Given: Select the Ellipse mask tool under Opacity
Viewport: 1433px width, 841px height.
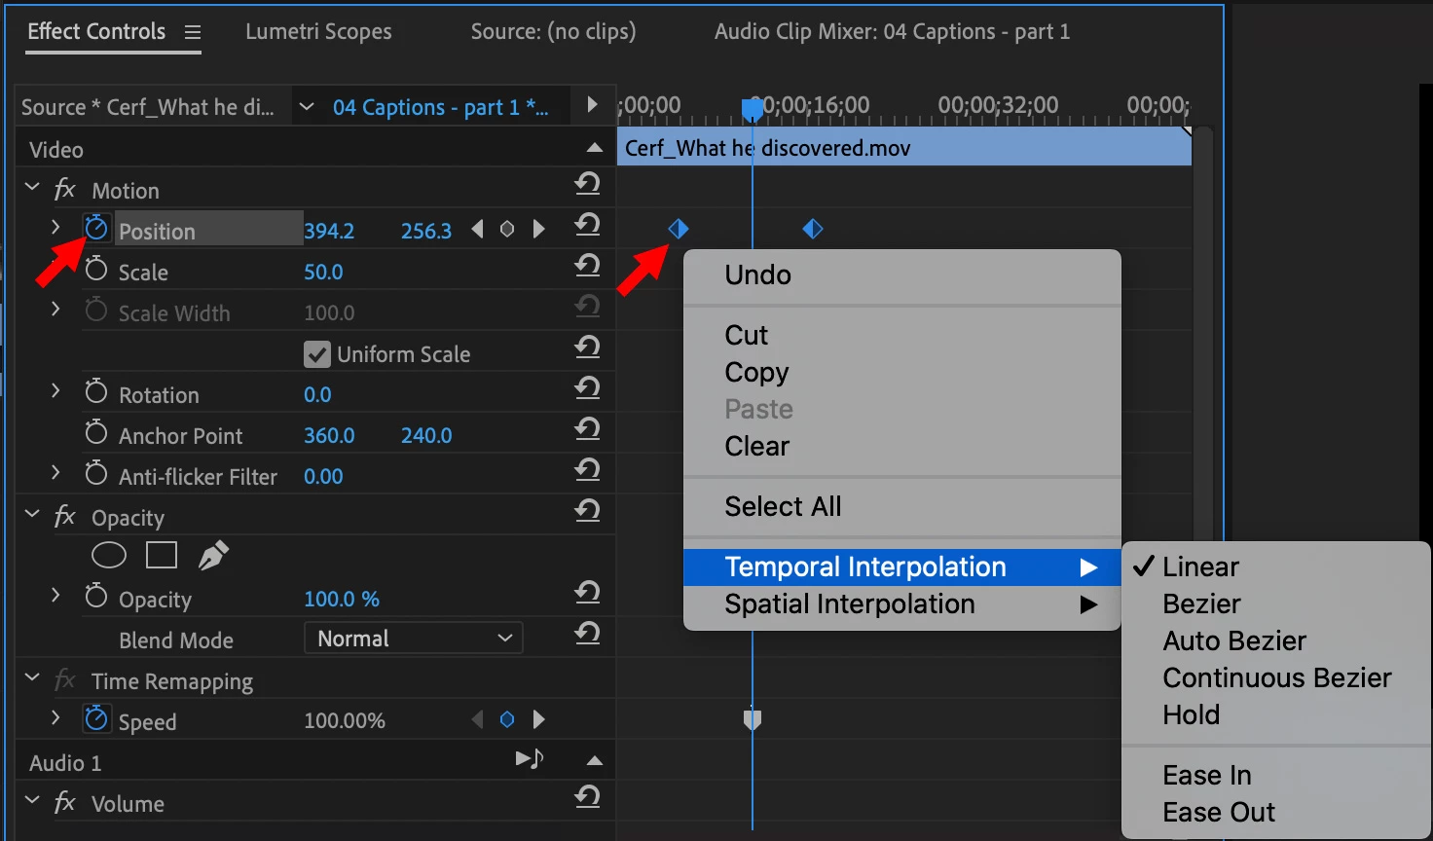Looking at the screenshot, I should pos(109,556).
